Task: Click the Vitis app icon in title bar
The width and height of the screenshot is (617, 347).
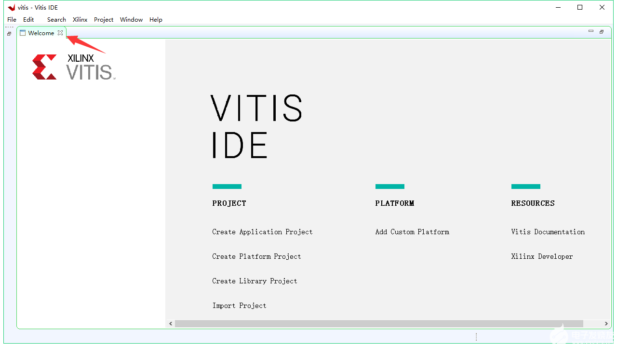Action: (12, 7)
